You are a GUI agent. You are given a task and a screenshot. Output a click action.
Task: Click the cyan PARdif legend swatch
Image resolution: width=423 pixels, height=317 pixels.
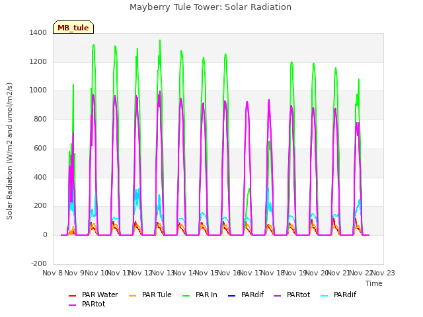pos(325,296)
